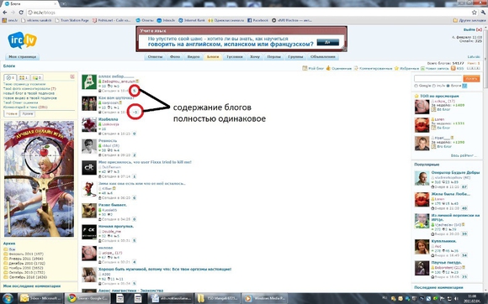Select the Google search radio button
Screen dimensions: 488x304
416,86
